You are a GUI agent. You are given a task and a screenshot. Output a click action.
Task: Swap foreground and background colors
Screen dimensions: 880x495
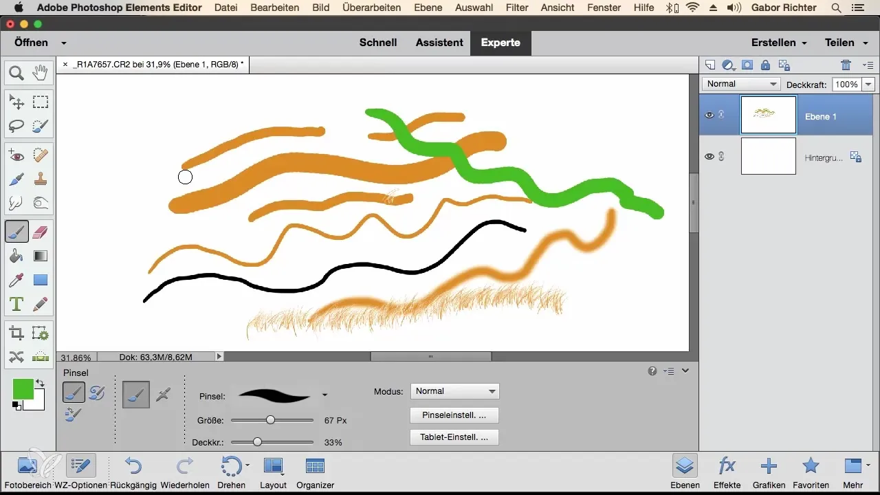point(40,384)
